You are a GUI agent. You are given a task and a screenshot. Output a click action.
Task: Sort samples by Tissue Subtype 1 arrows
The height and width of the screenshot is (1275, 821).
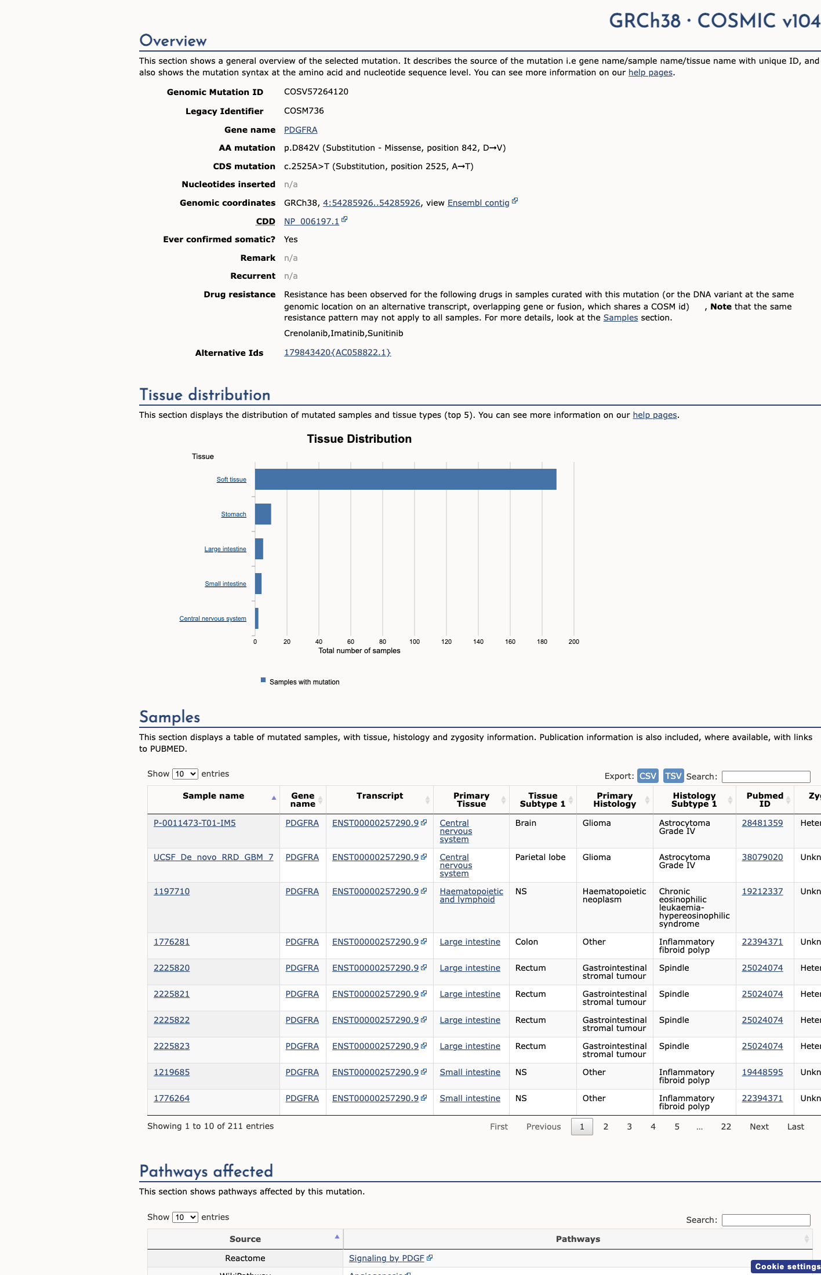point(571,800)
